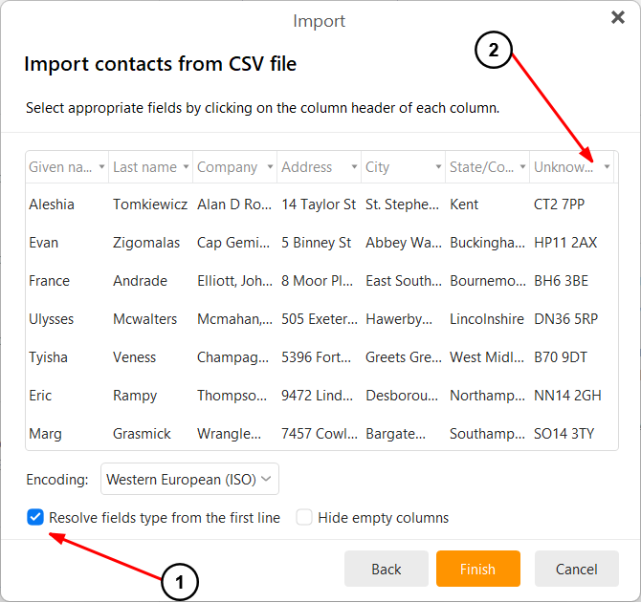Open the Last name column field dropdown
The image size is (641, 603).
coord(186,167)
